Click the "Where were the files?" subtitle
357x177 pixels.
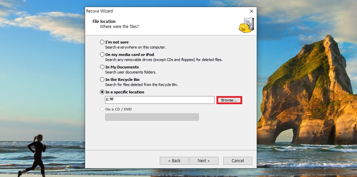click(119, 27)
